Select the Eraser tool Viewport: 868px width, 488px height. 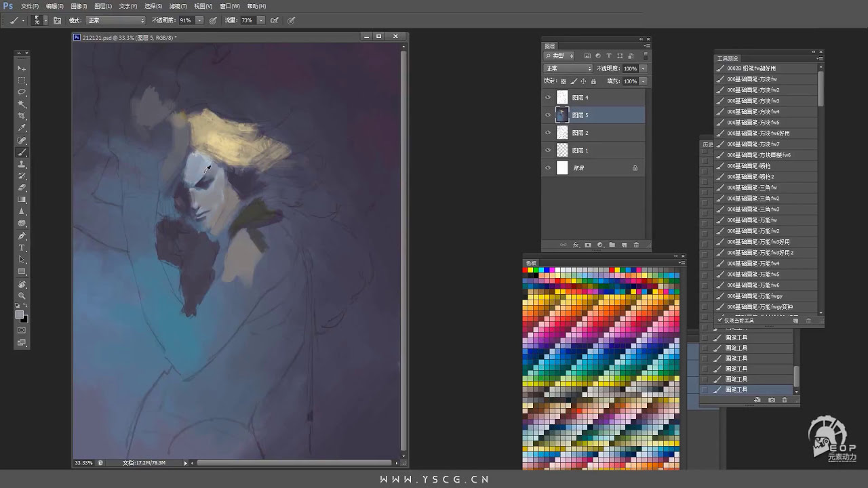[22, 188]
